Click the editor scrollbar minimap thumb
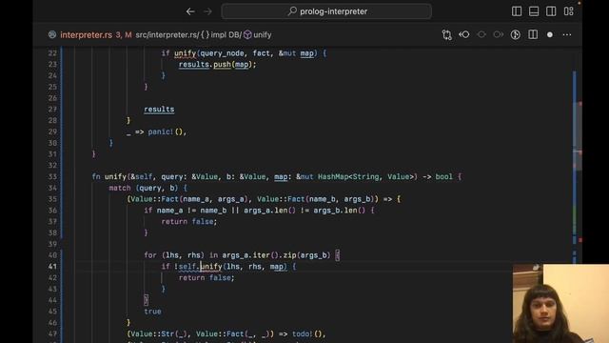 [x=578, y=136]
